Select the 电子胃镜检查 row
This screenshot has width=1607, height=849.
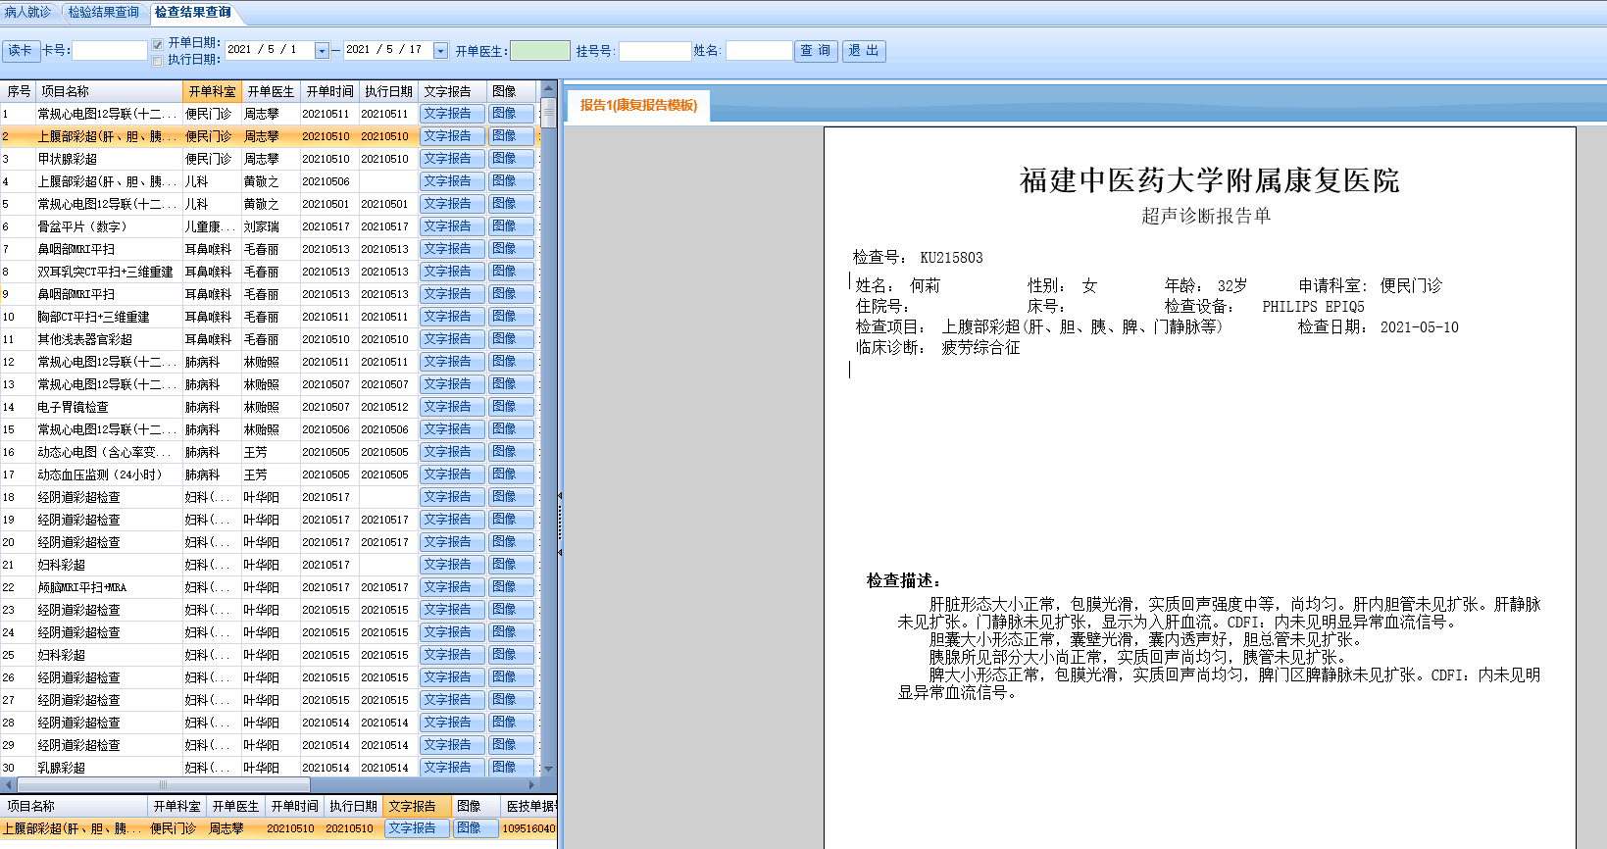coord(270,407)
